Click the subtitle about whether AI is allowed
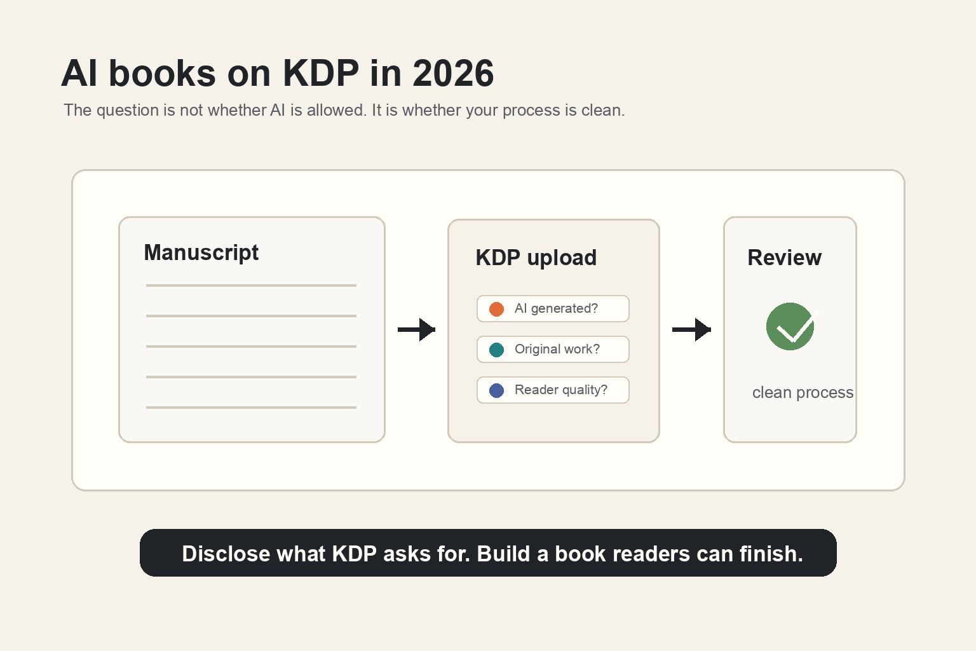Screen dimensions: 976x651 pos(344,111)
